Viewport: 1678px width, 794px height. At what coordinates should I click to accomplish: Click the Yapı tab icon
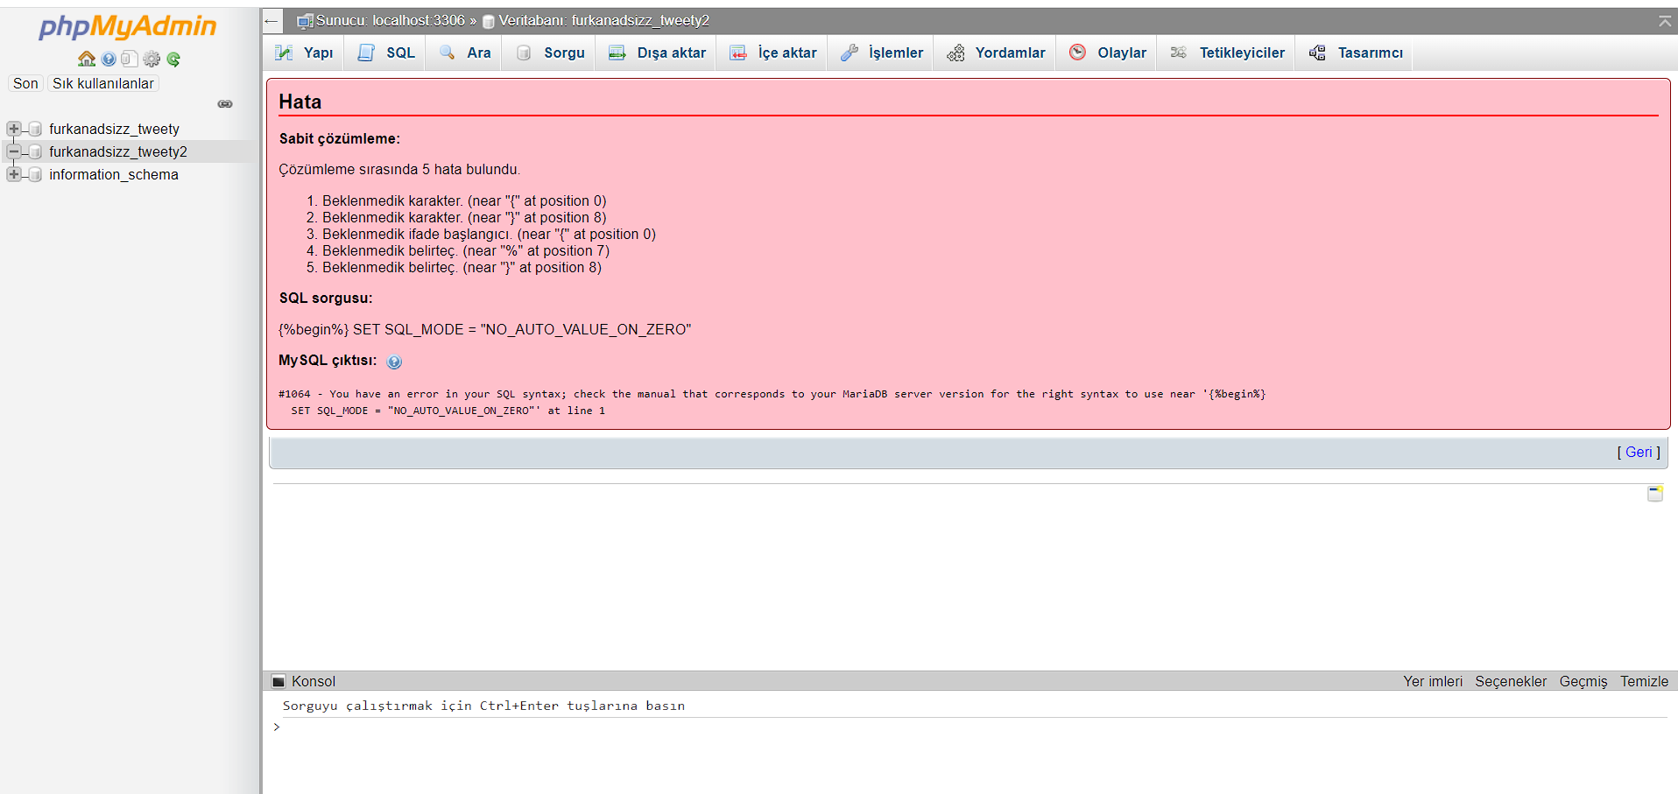point(284,53)
